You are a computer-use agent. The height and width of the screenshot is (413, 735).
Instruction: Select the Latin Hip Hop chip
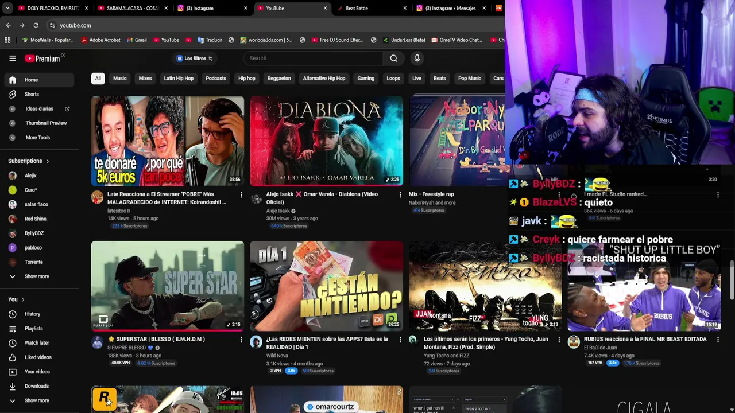pos(179,78)
